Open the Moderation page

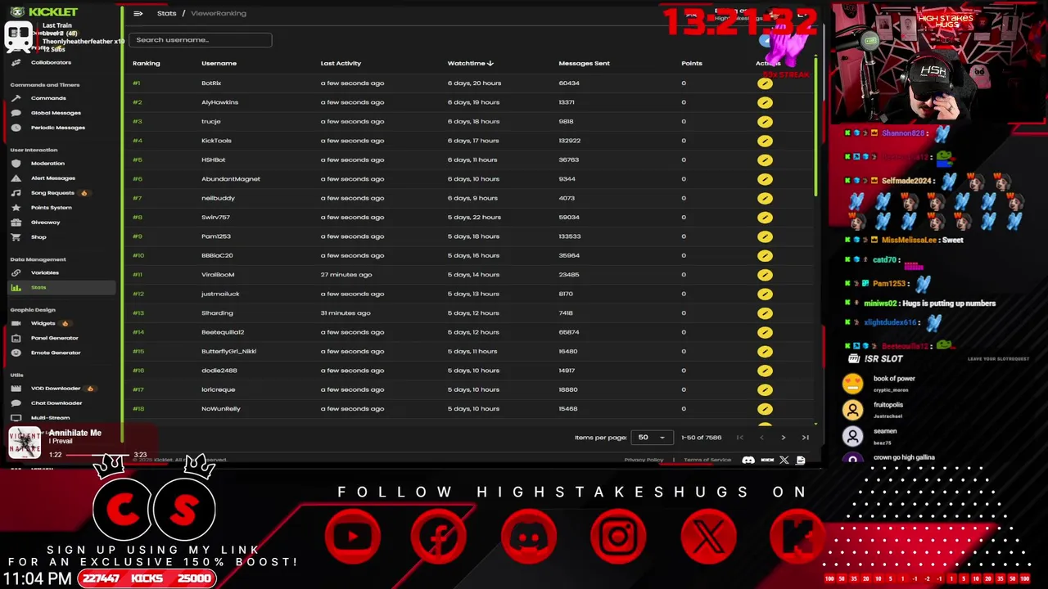coord(47,164)
